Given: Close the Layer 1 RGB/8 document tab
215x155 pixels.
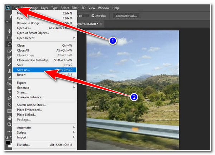Looking at the screenshot, I should (x=101, y=24).
